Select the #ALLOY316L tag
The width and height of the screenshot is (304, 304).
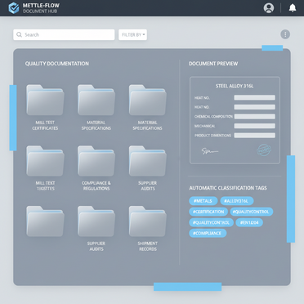(237, 201)
